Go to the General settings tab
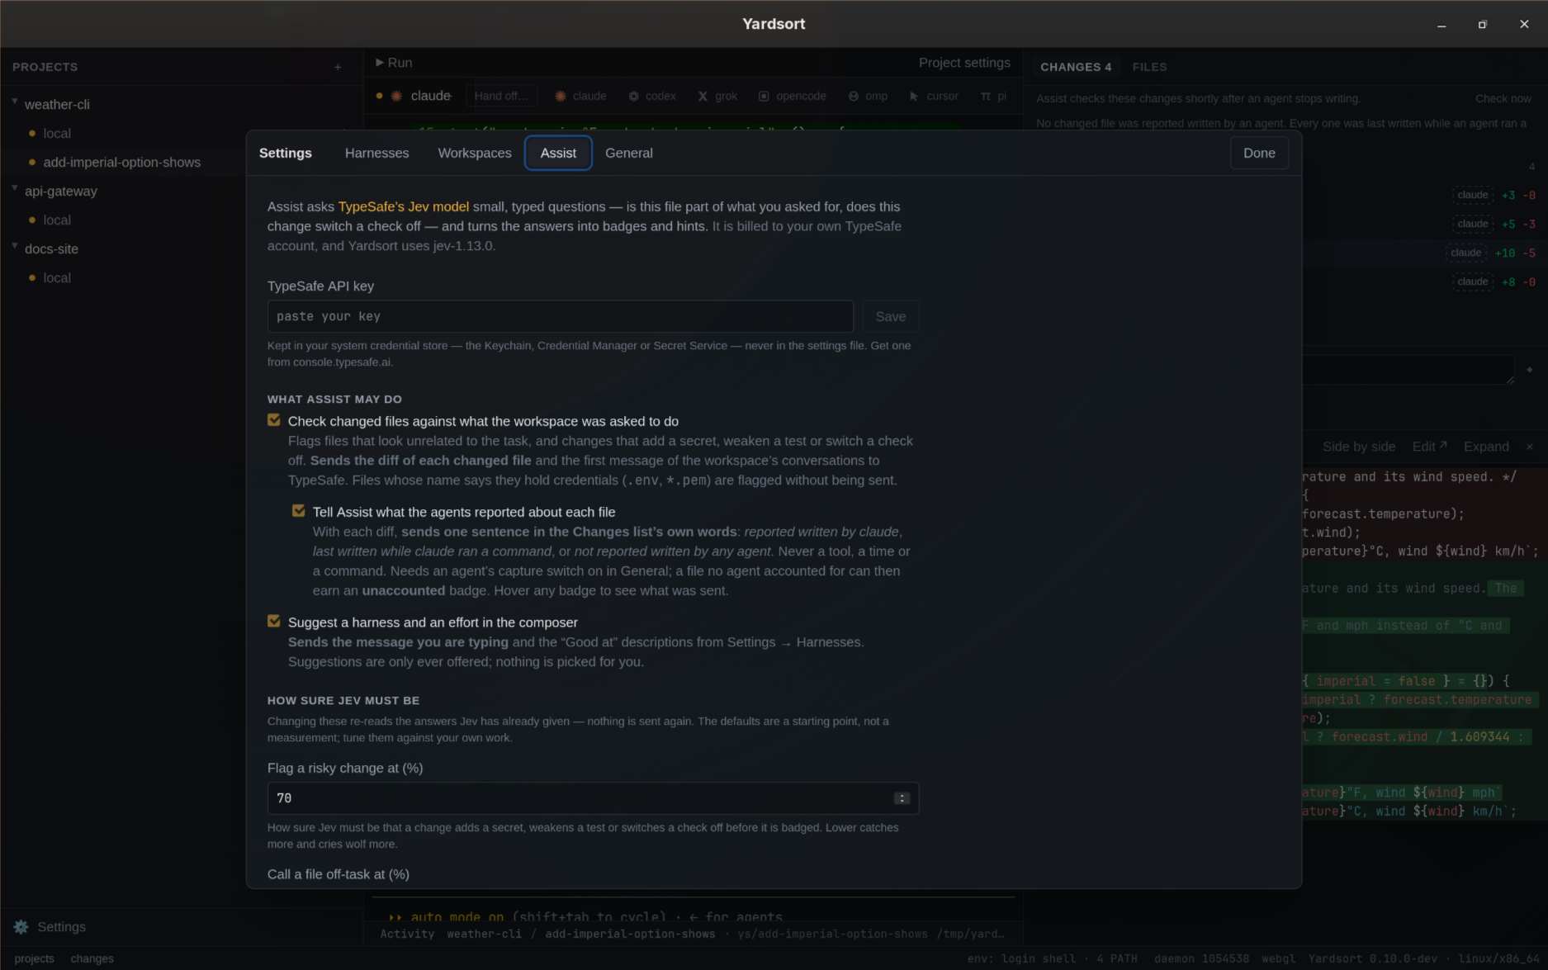The height and width of the screenshot is (970, 1548). (x=629, y=153)
